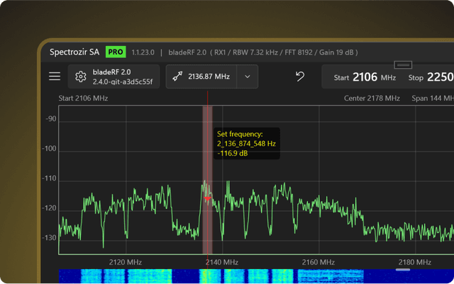The width and height of the screenshot is (454, 284).
Task: Click the Spectrozir SA title text
Action: [x=75, y=52]
